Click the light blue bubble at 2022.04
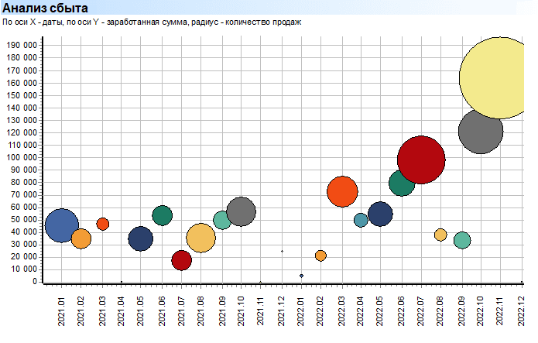This screenshot has width=538, height=343. 361,220
